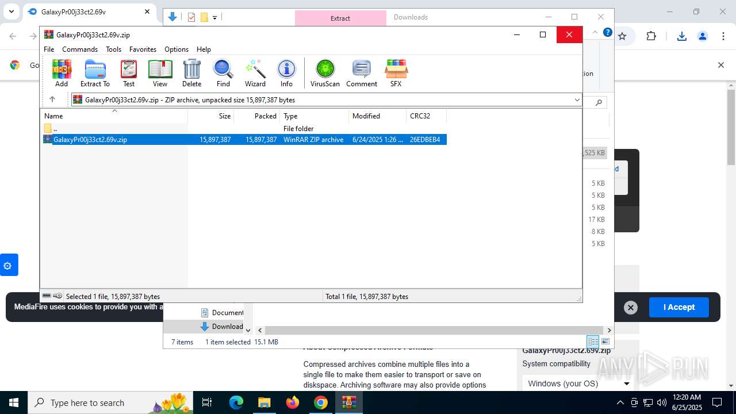Open Windows Start menu

pyautogui.click(x=14, y=402)
